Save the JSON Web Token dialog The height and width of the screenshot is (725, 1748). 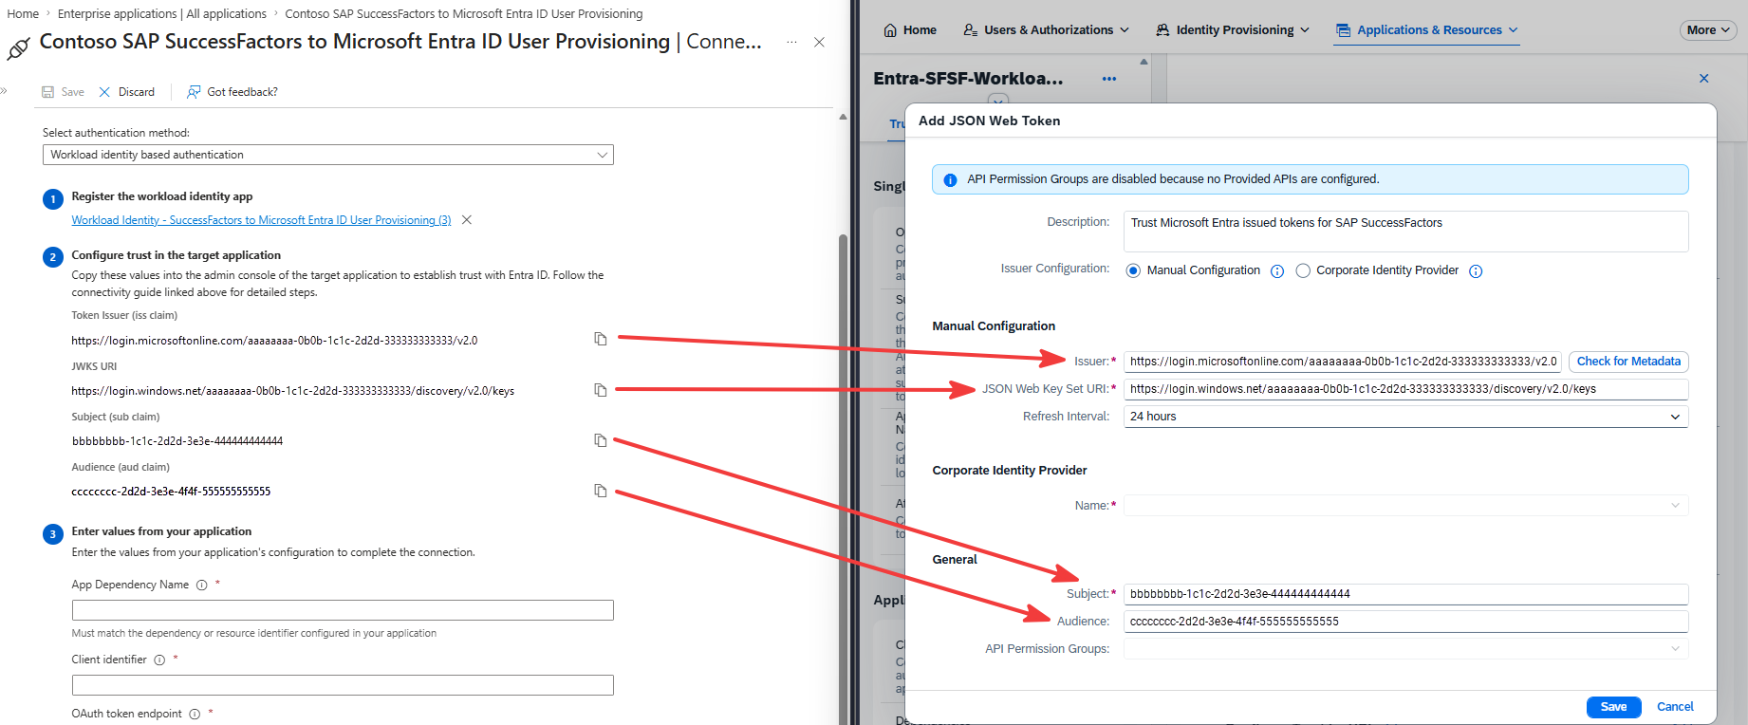[1613, 707]
